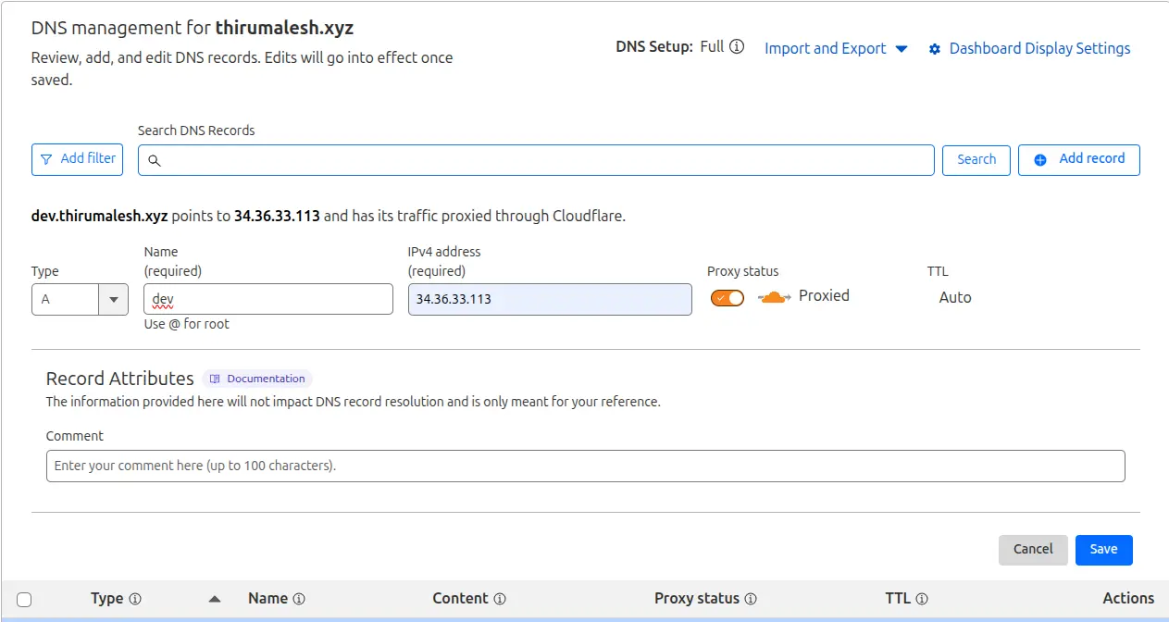Click the comment entry field
The height and width of the screenshot is (622, 1169).
[x=585, y=466]
